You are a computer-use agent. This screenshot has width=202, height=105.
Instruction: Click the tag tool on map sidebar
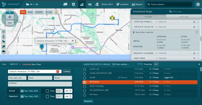click(4, 42)
